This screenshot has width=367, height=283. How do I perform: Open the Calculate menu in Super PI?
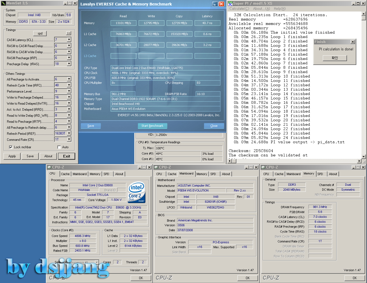pyautogui.click(x=239, y=8)
